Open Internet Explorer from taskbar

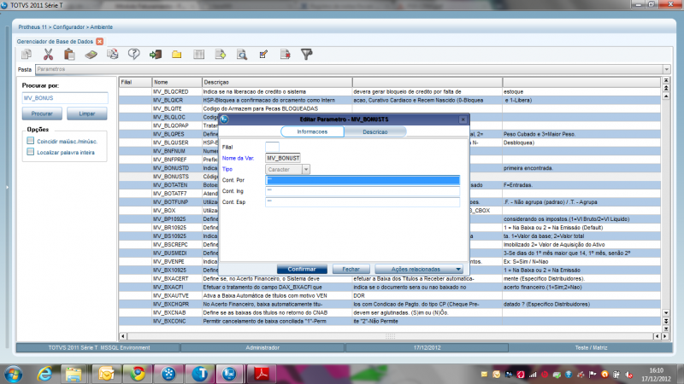point(44,374)
